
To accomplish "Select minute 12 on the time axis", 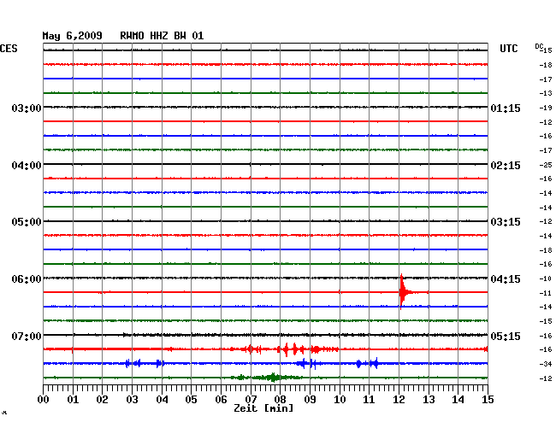I will (399, 399).
